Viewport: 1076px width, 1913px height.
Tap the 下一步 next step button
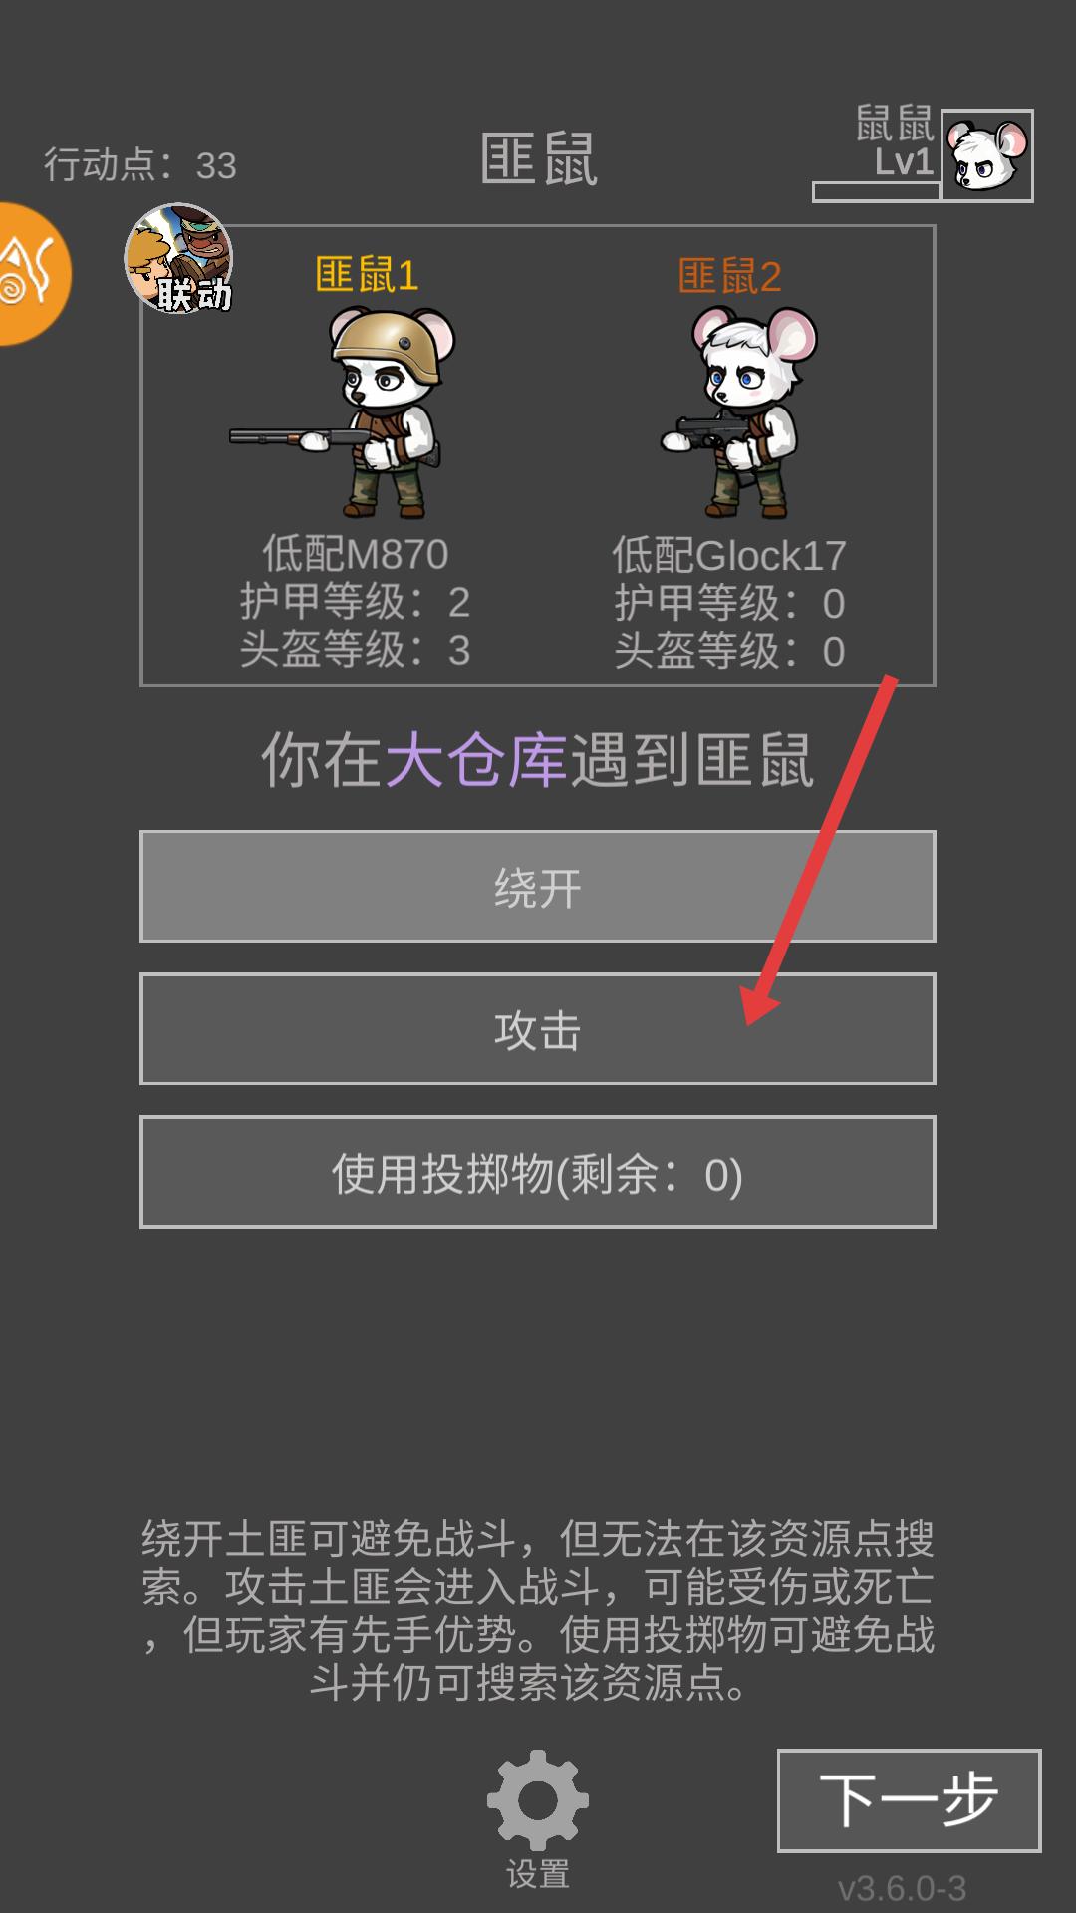(909, 1800)
